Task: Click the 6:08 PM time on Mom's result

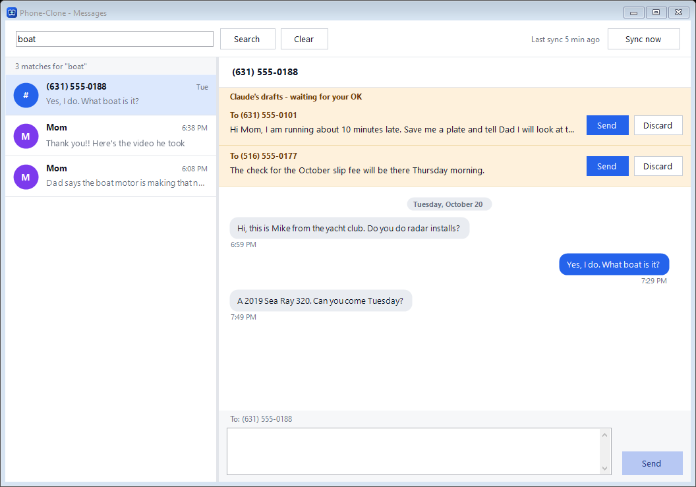Action: coord(194,169)
